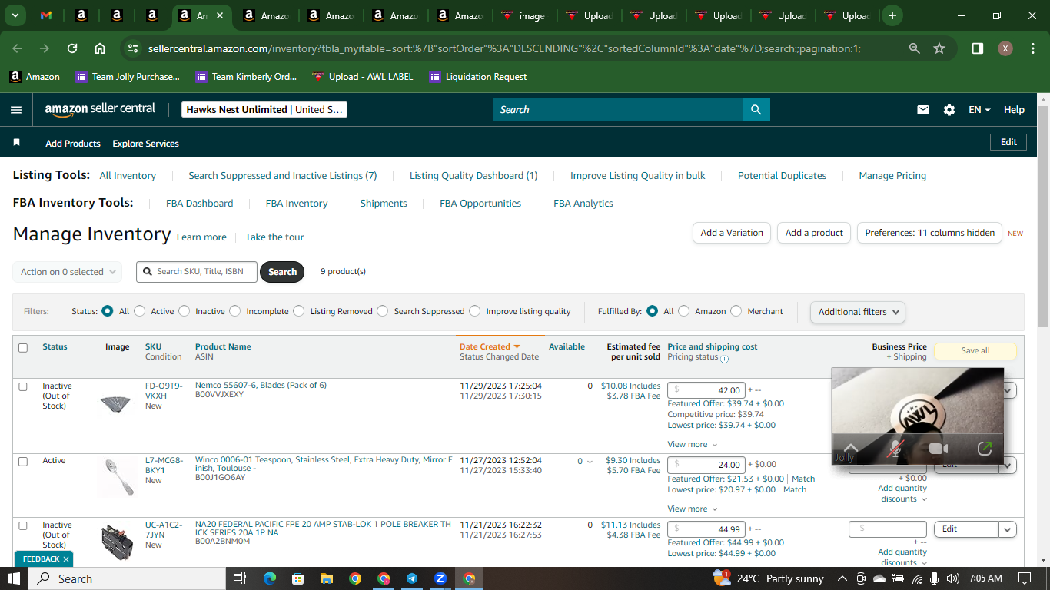Toggle the camera in the video call overlay
Screen dimensions: 1050x590
[938, 449]
